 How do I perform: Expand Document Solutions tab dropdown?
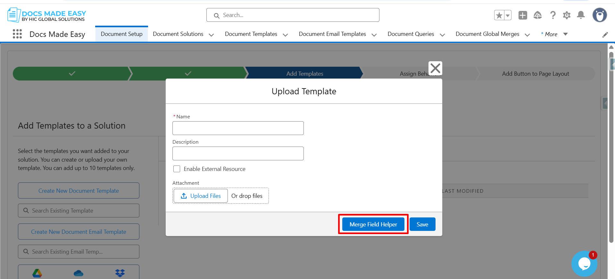point(211,35)
